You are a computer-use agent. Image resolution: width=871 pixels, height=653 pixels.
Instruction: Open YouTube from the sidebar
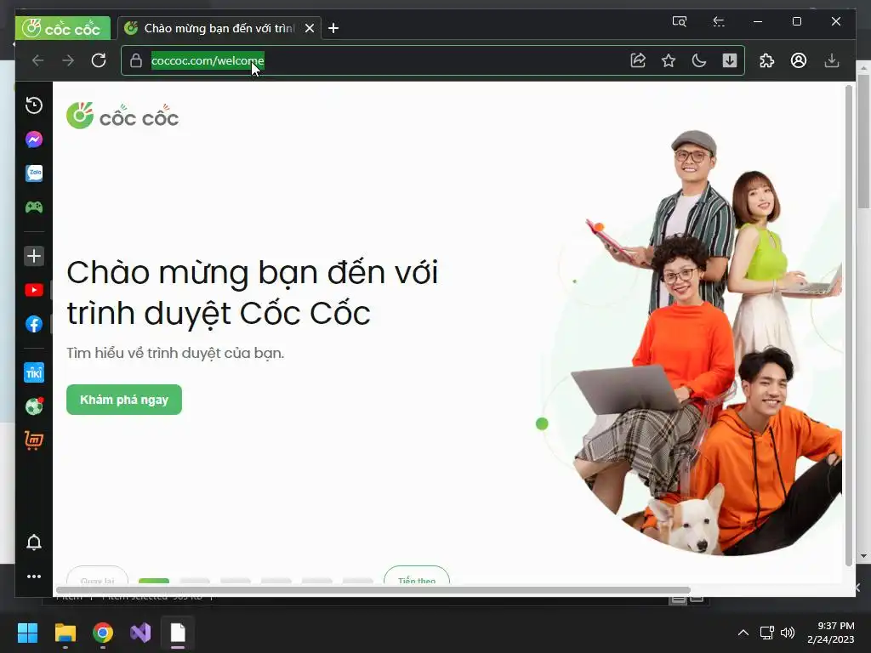pyautogui.click(x=34, y=290)
